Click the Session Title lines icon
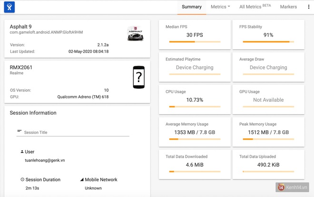The width and height of the screenshot is (314, 197). 20,131
